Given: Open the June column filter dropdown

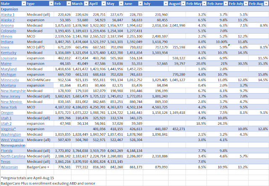Looking at the screenshot, I should pyautogui.click(x=140, y=4).
